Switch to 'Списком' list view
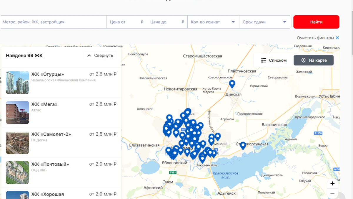Image resolution: width=353 pixels, height=199 pixels. click(x=274, y=60)
